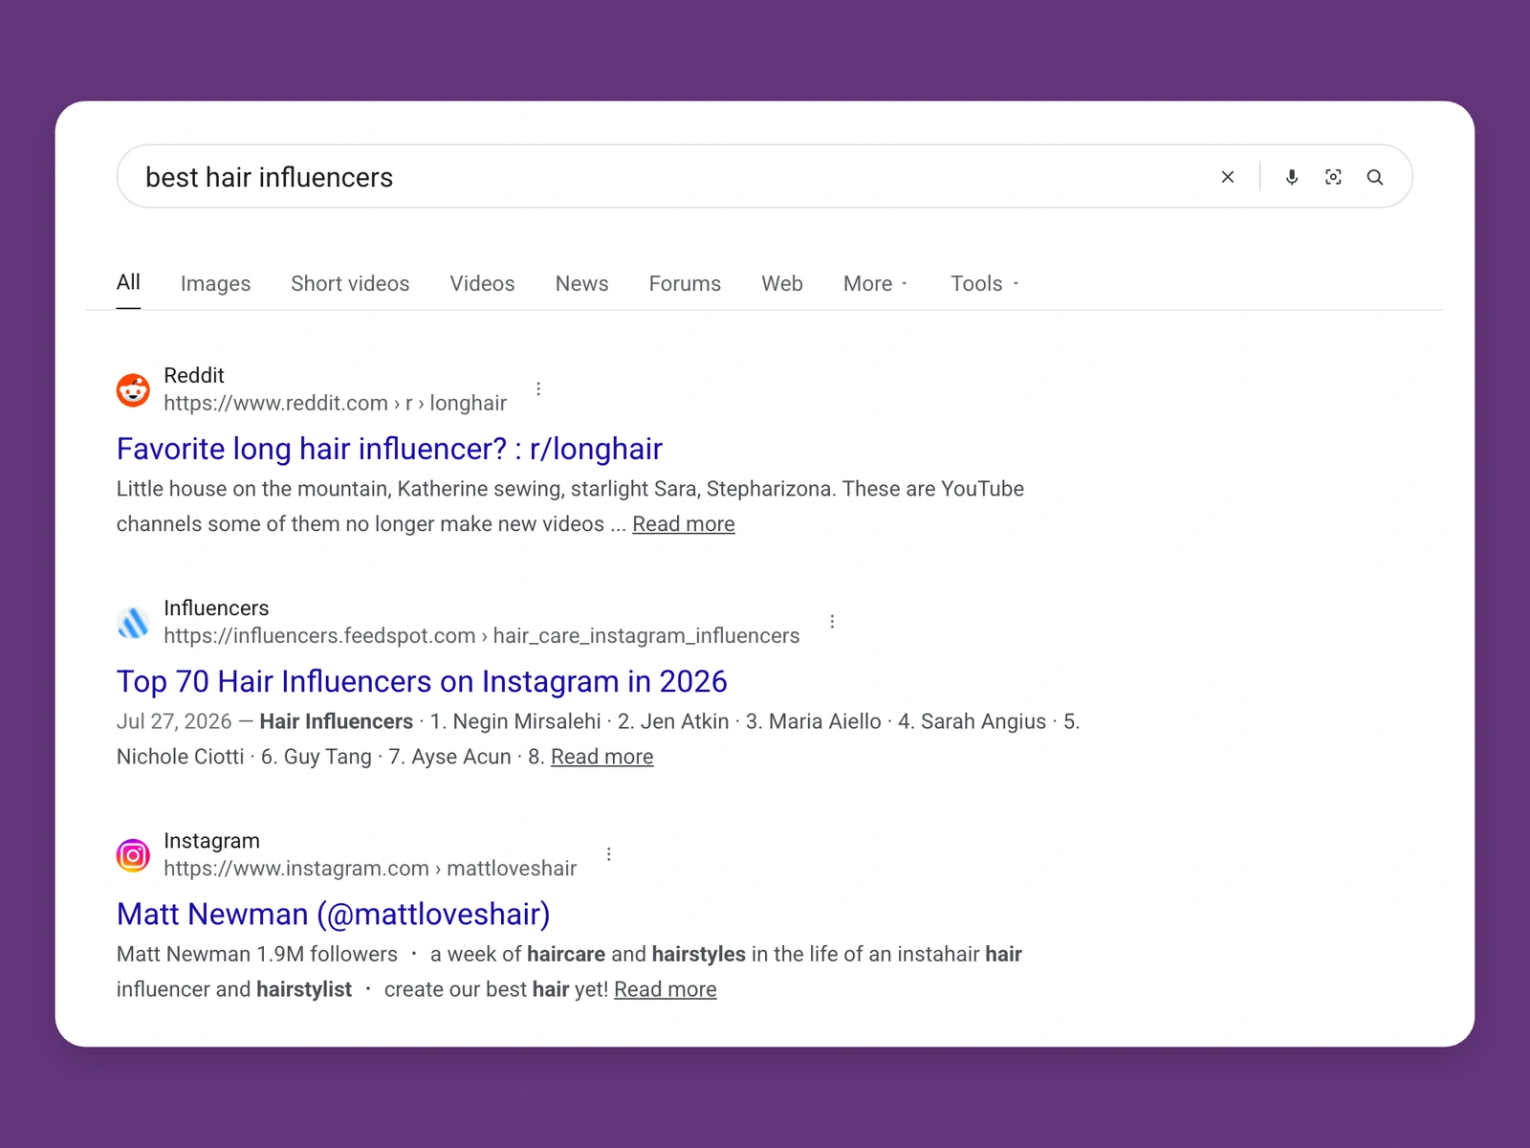The image size is (1530, 1148).
Task: Click Read more under the Reddit result
Action: click(x=684, y=524)
